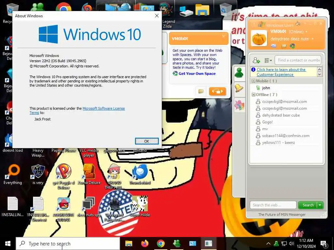This screenshot has width=334, height=250.
Task: Open the personal message dropdown arrow
Action: (x=312, y=39)
